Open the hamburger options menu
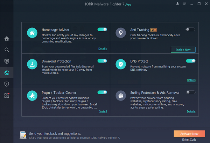Viewport: 210px width, 143px height. coord(185,4)
